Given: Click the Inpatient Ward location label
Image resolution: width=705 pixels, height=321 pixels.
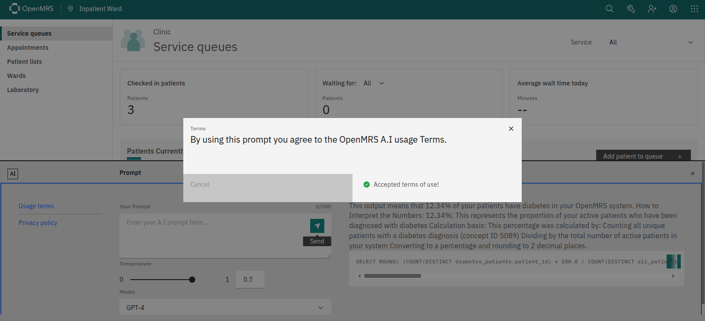Looking at the screenshot, I should click(100, 9).
